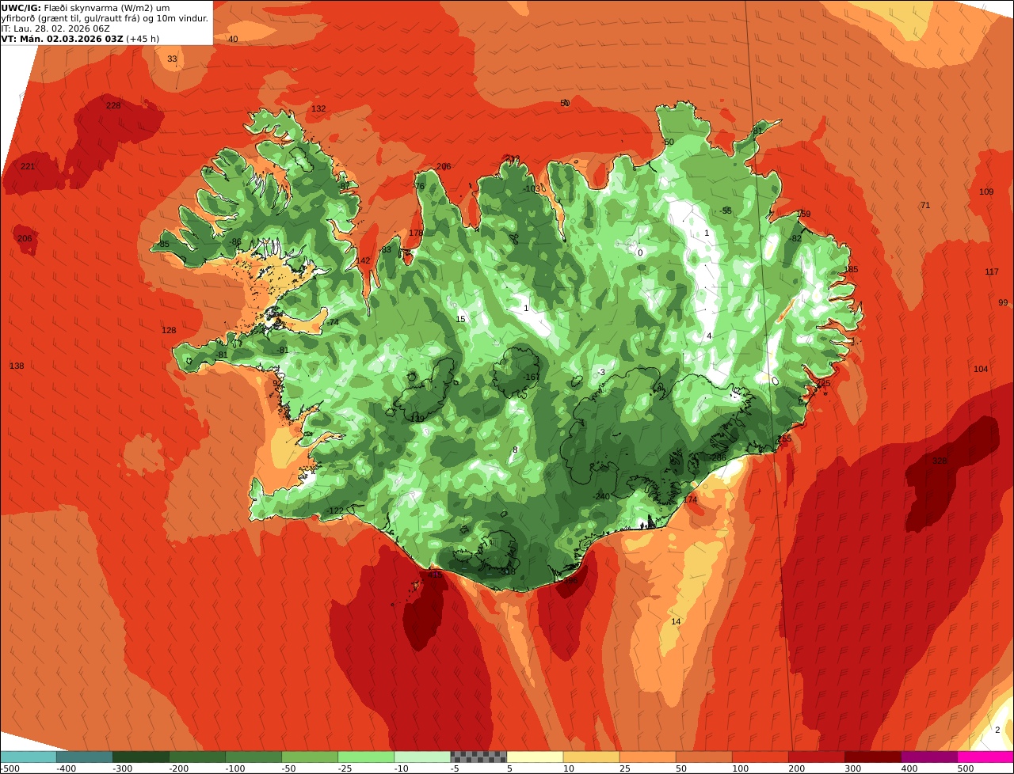The image size is (1014, 774).
Task: Click the '132' value north of the Westfjords
Action: (318, 108)
